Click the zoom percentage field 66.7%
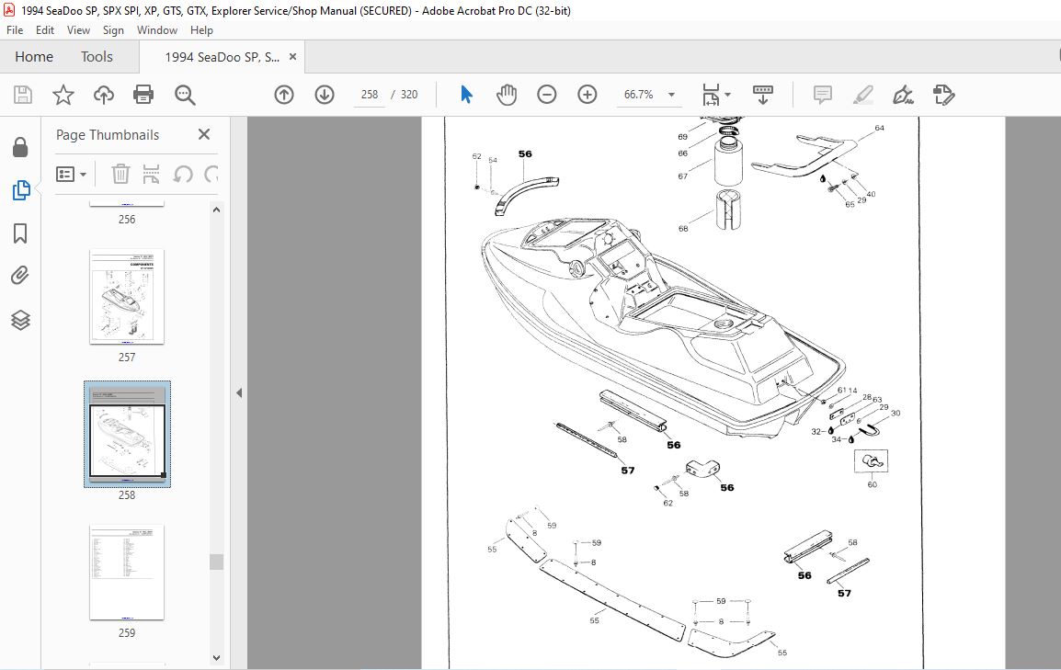Viewport: 1061px width, 670px height. pyautogui.click(x=639, y=95)
